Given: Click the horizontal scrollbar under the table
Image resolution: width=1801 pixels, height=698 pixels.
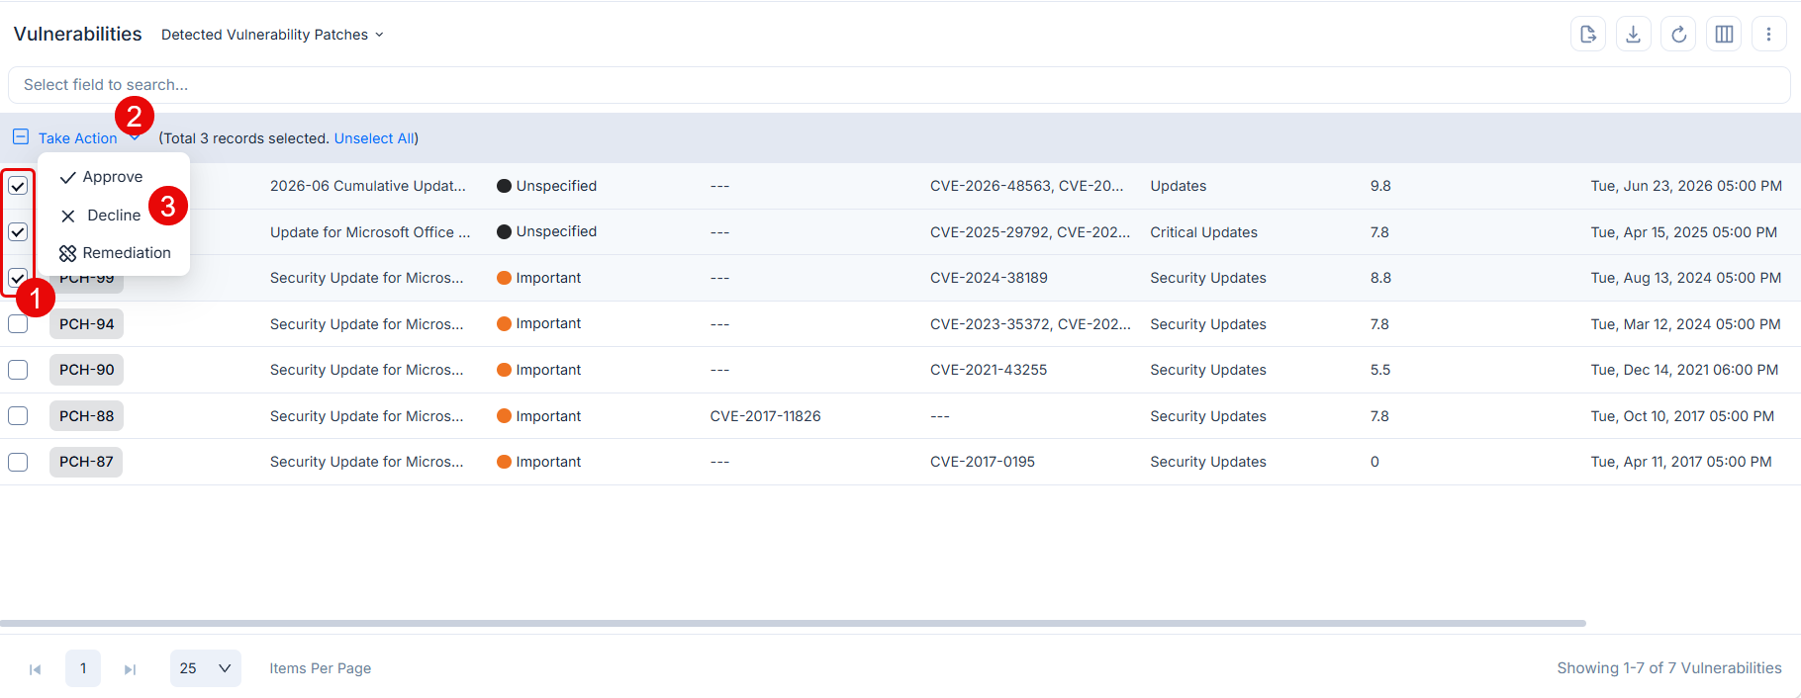Looking at the screenshot, I should pos(793,623).
